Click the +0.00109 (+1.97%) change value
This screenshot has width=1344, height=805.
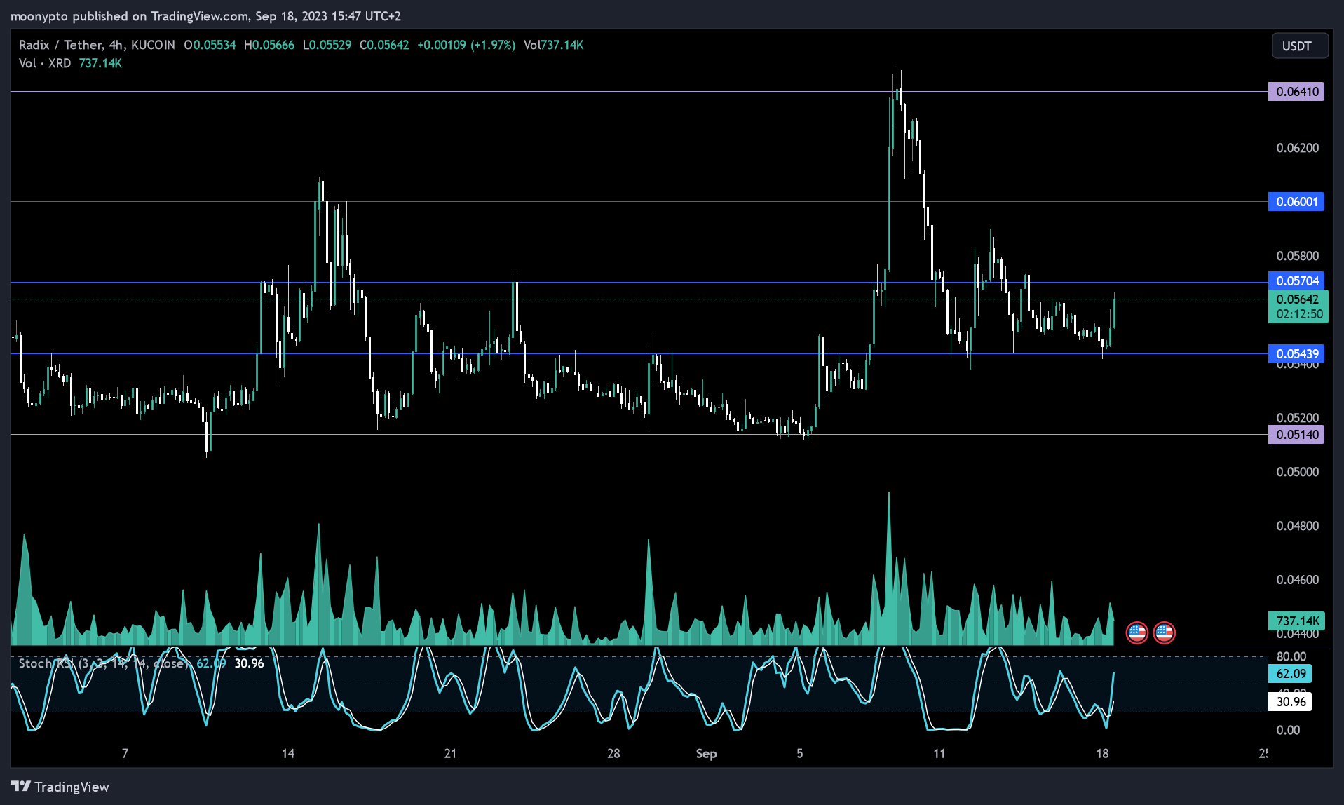coord(466,45)
